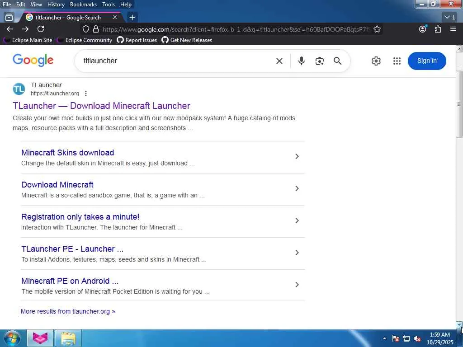Image resolution: width=463 pixels, height=347 pixels.
Task: Open the History menu
Action: point(56,5)
